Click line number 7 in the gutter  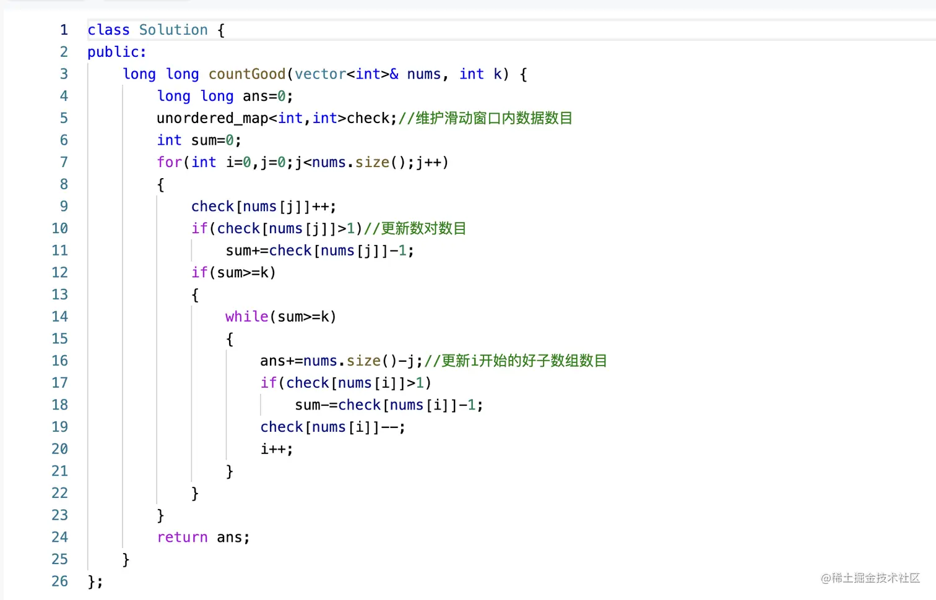(64, 162)
